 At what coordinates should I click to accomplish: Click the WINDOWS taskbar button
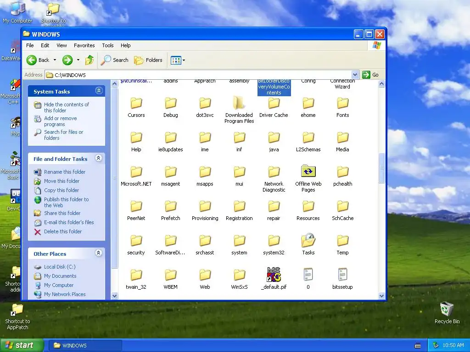pos(85,346)
